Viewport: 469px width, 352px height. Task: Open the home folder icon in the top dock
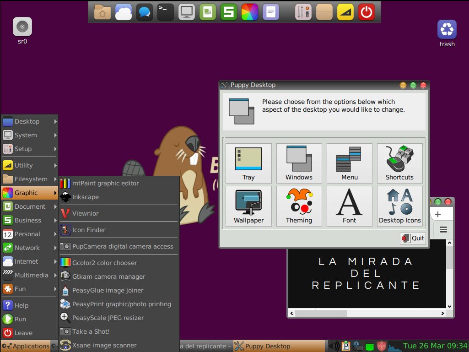[102, 12]
